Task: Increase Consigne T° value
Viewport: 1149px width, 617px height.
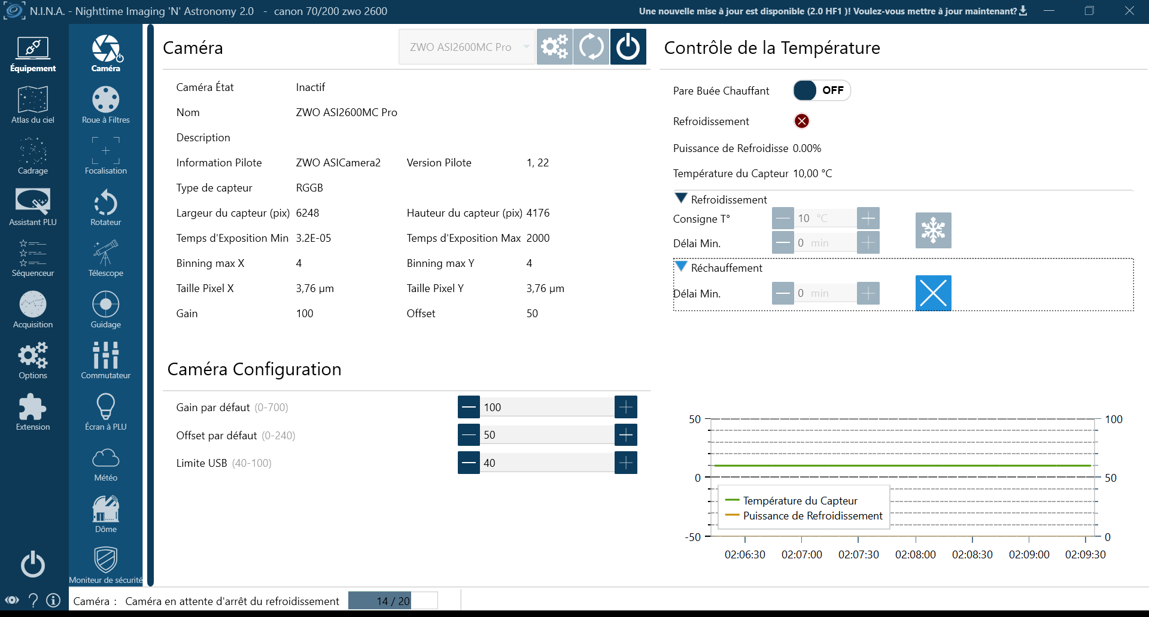Action: pos(868,218)
